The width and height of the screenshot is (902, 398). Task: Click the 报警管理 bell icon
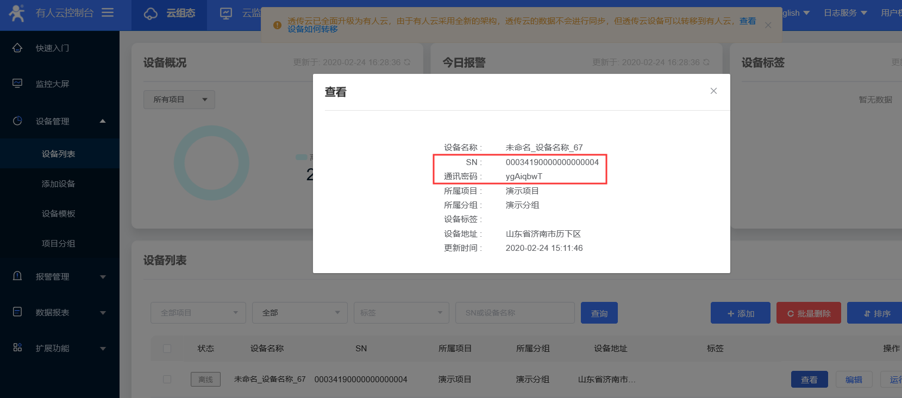click(x=17, y=276)
